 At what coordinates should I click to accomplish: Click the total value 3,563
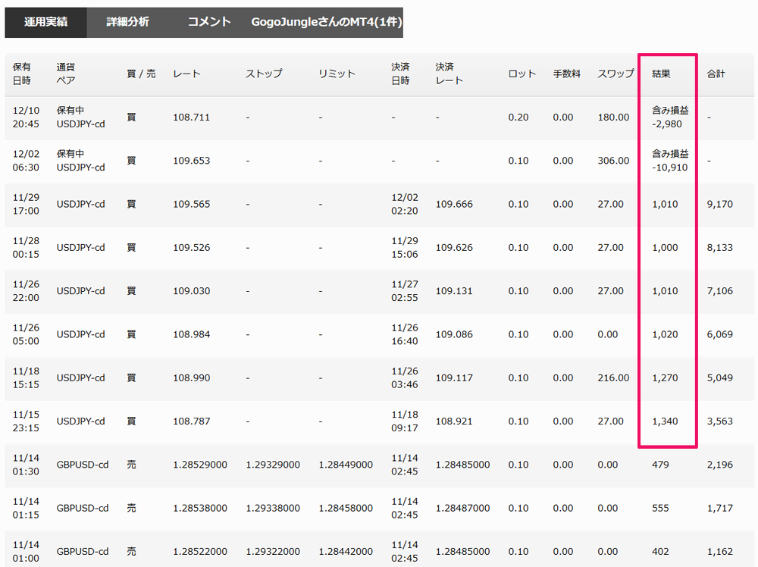pyautogui.click(x=720, y=421)
